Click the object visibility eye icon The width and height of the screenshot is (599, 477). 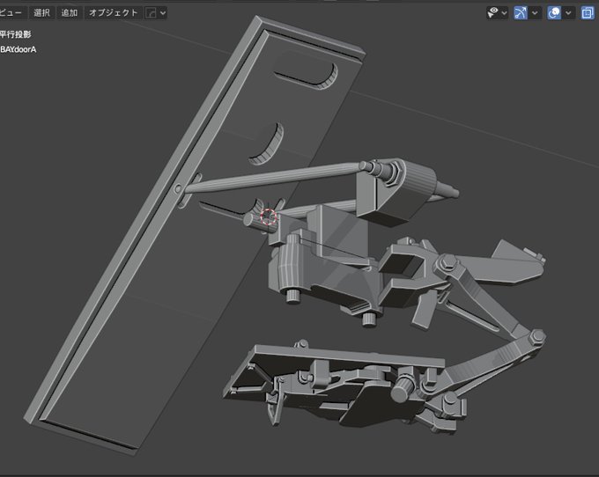tap(492, 13)
